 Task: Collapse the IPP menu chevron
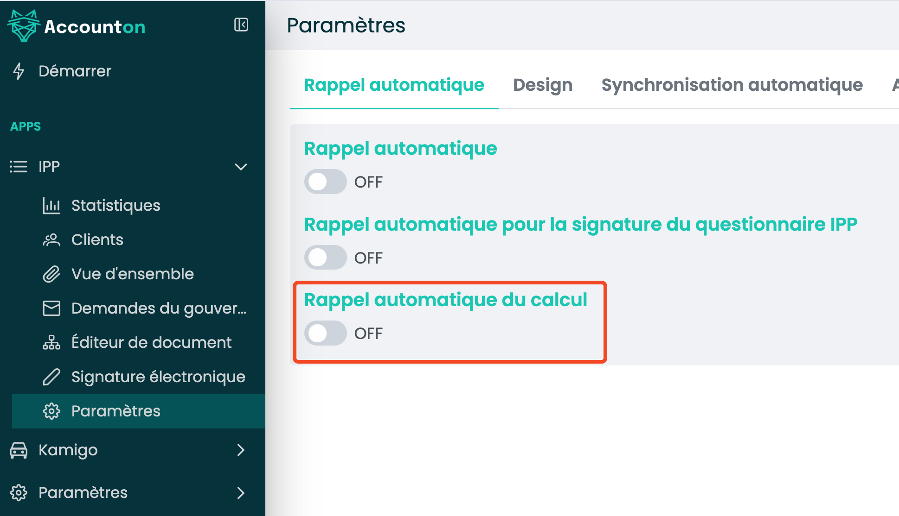pos(241,167)
